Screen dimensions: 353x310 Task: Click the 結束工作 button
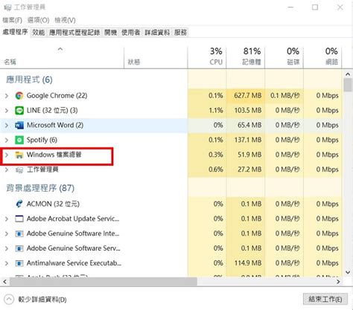(x=325, y=299)
